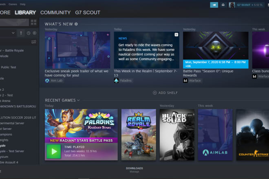
Task: Select Paladins Radiant Stars banner
Action: pyautogui.click(x=81, y=126)
